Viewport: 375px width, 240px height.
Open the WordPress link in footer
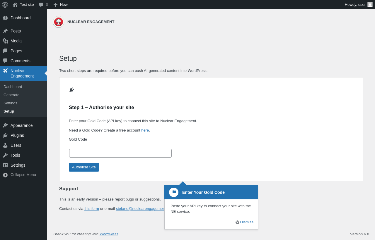109,234
